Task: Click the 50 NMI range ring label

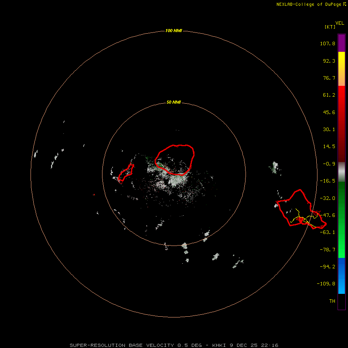Action: click(174, 102)
